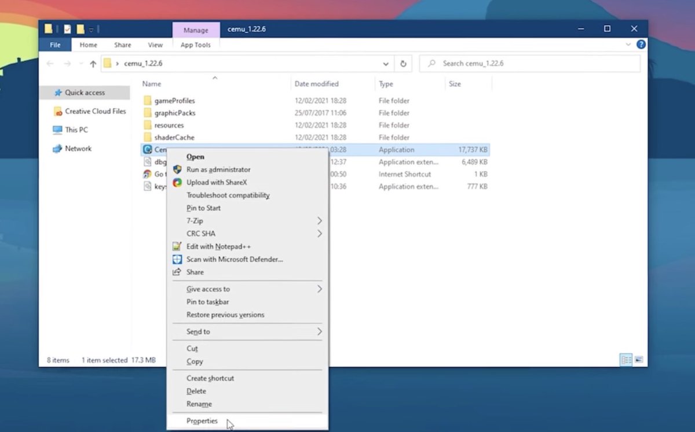Image resolution: width=695 pixels, height=432 pixels.
Task: Open Customize Quick Access Toolbar dropdown
Action: pyautogui.click(x=92, y=29)
